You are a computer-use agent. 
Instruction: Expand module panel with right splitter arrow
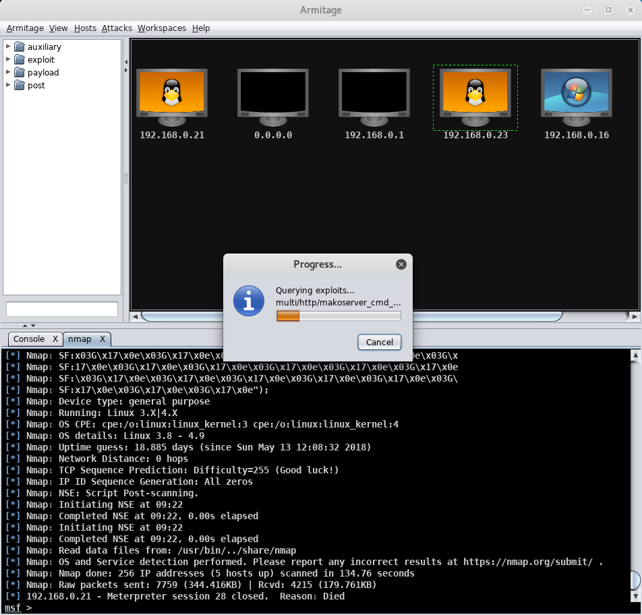[126, 70]
